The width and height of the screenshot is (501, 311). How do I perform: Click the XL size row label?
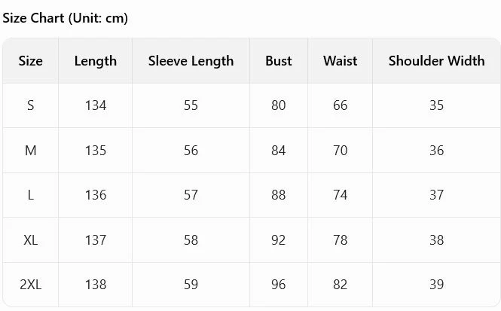coord(30,239)
